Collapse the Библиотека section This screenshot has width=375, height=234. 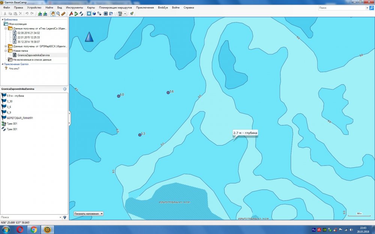2,19
